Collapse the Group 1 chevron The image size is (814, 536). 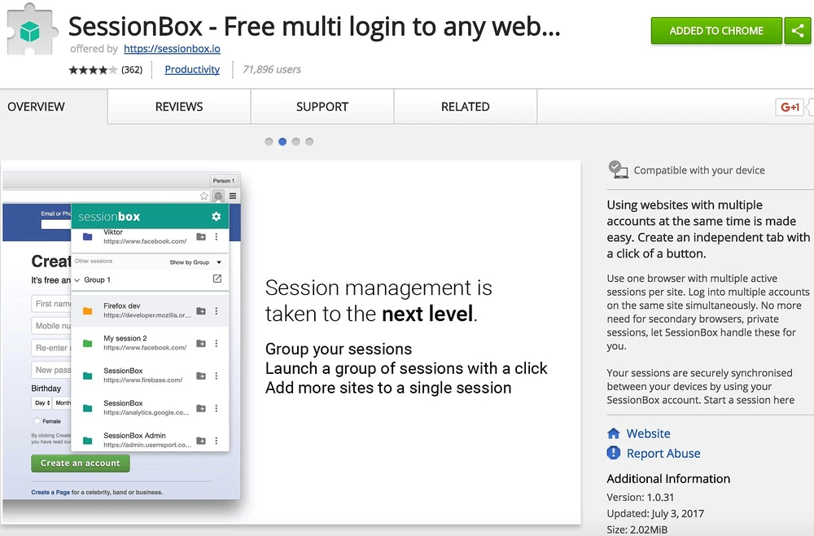pos(77,280)
